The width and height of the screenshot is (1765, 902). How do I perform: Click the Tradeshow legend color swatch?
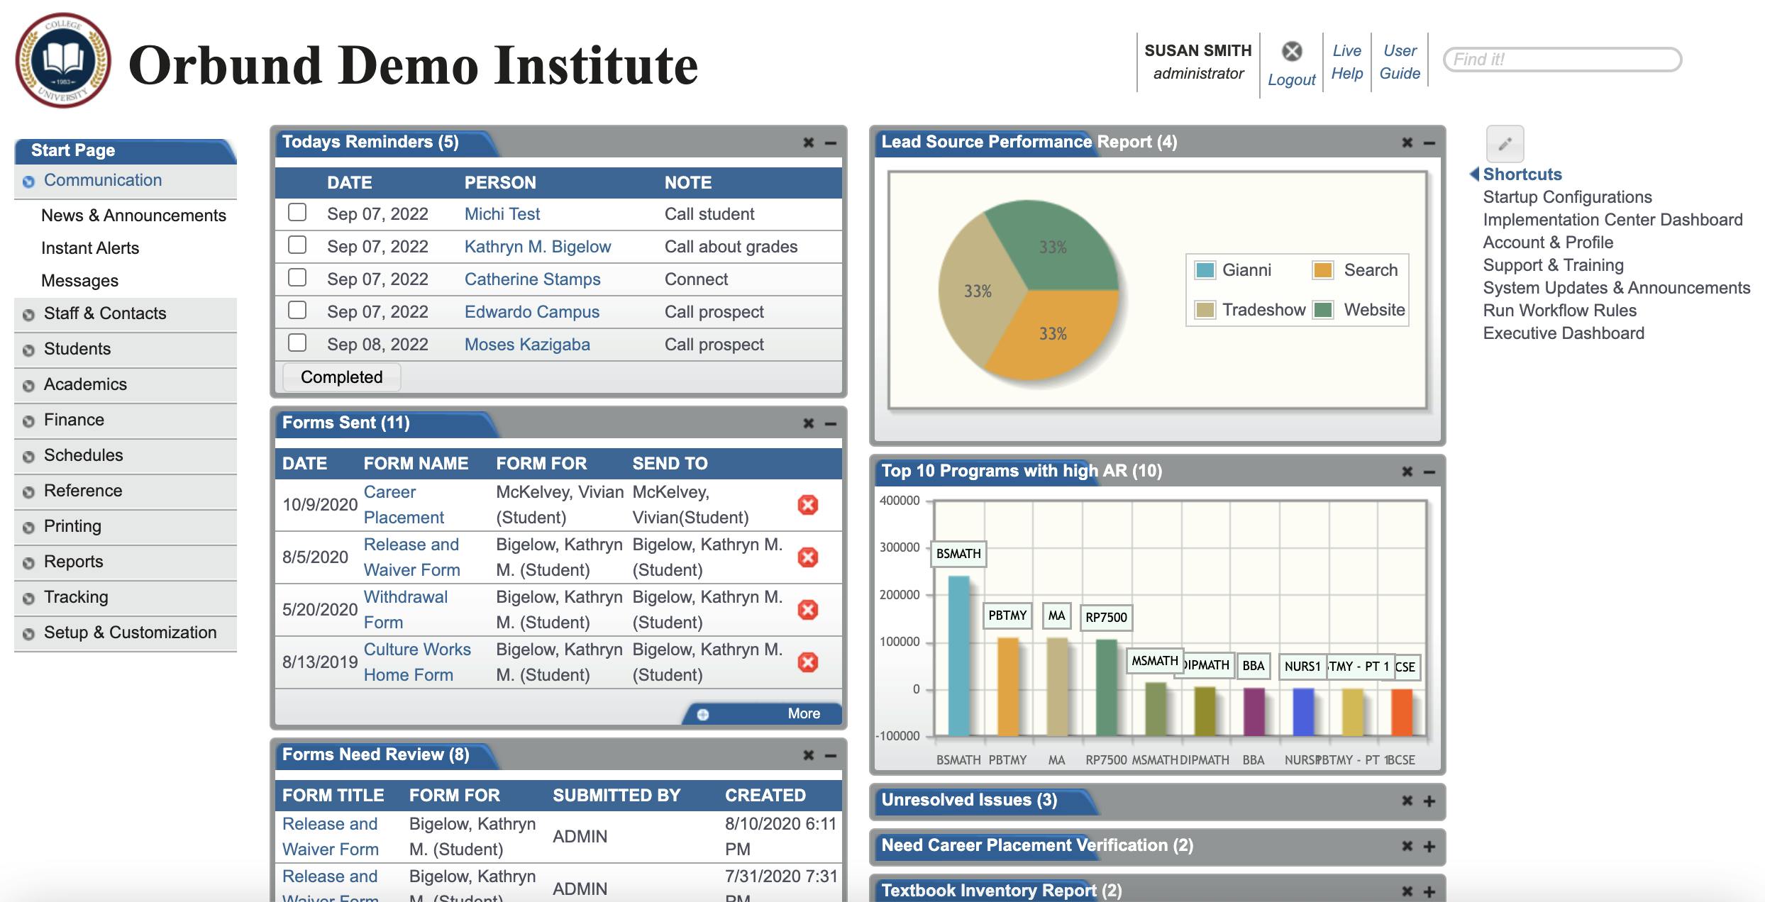point(1205,310)
